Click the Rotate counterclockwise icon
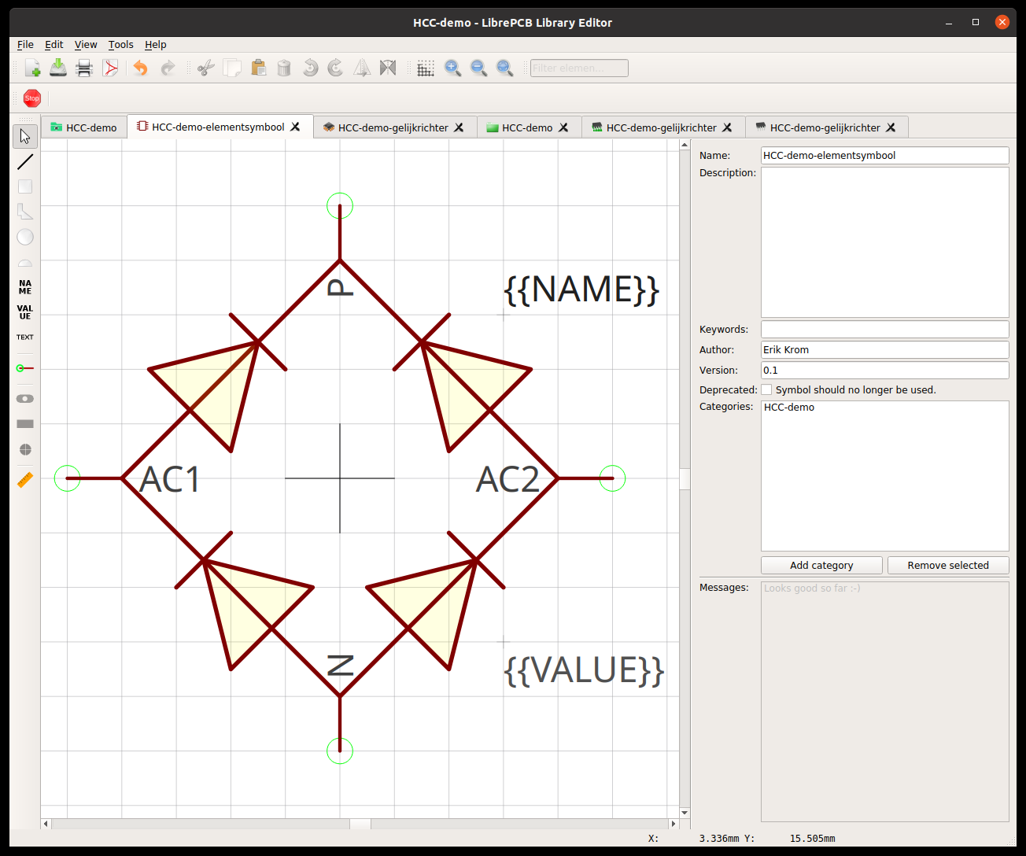The height and width of the screenshot is (856, 1026). click(x=310, y=68)
